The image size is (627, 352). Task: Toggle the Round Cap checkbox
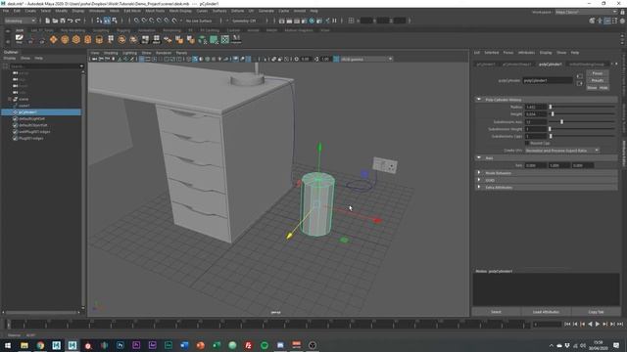pos(527,143)
